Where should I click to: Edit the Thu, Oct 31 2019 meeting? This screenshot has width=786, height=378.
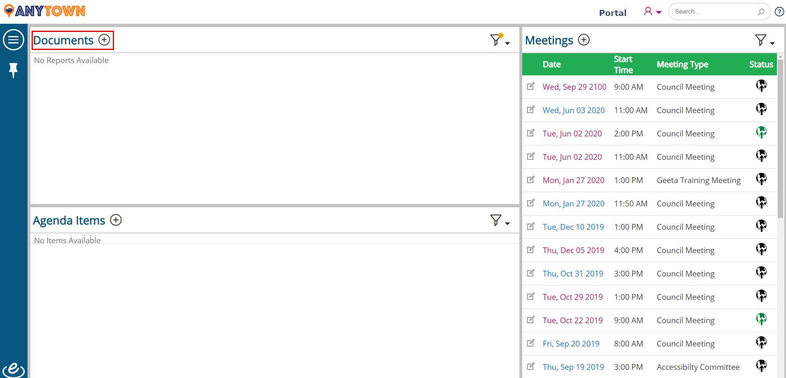point(531,273)
